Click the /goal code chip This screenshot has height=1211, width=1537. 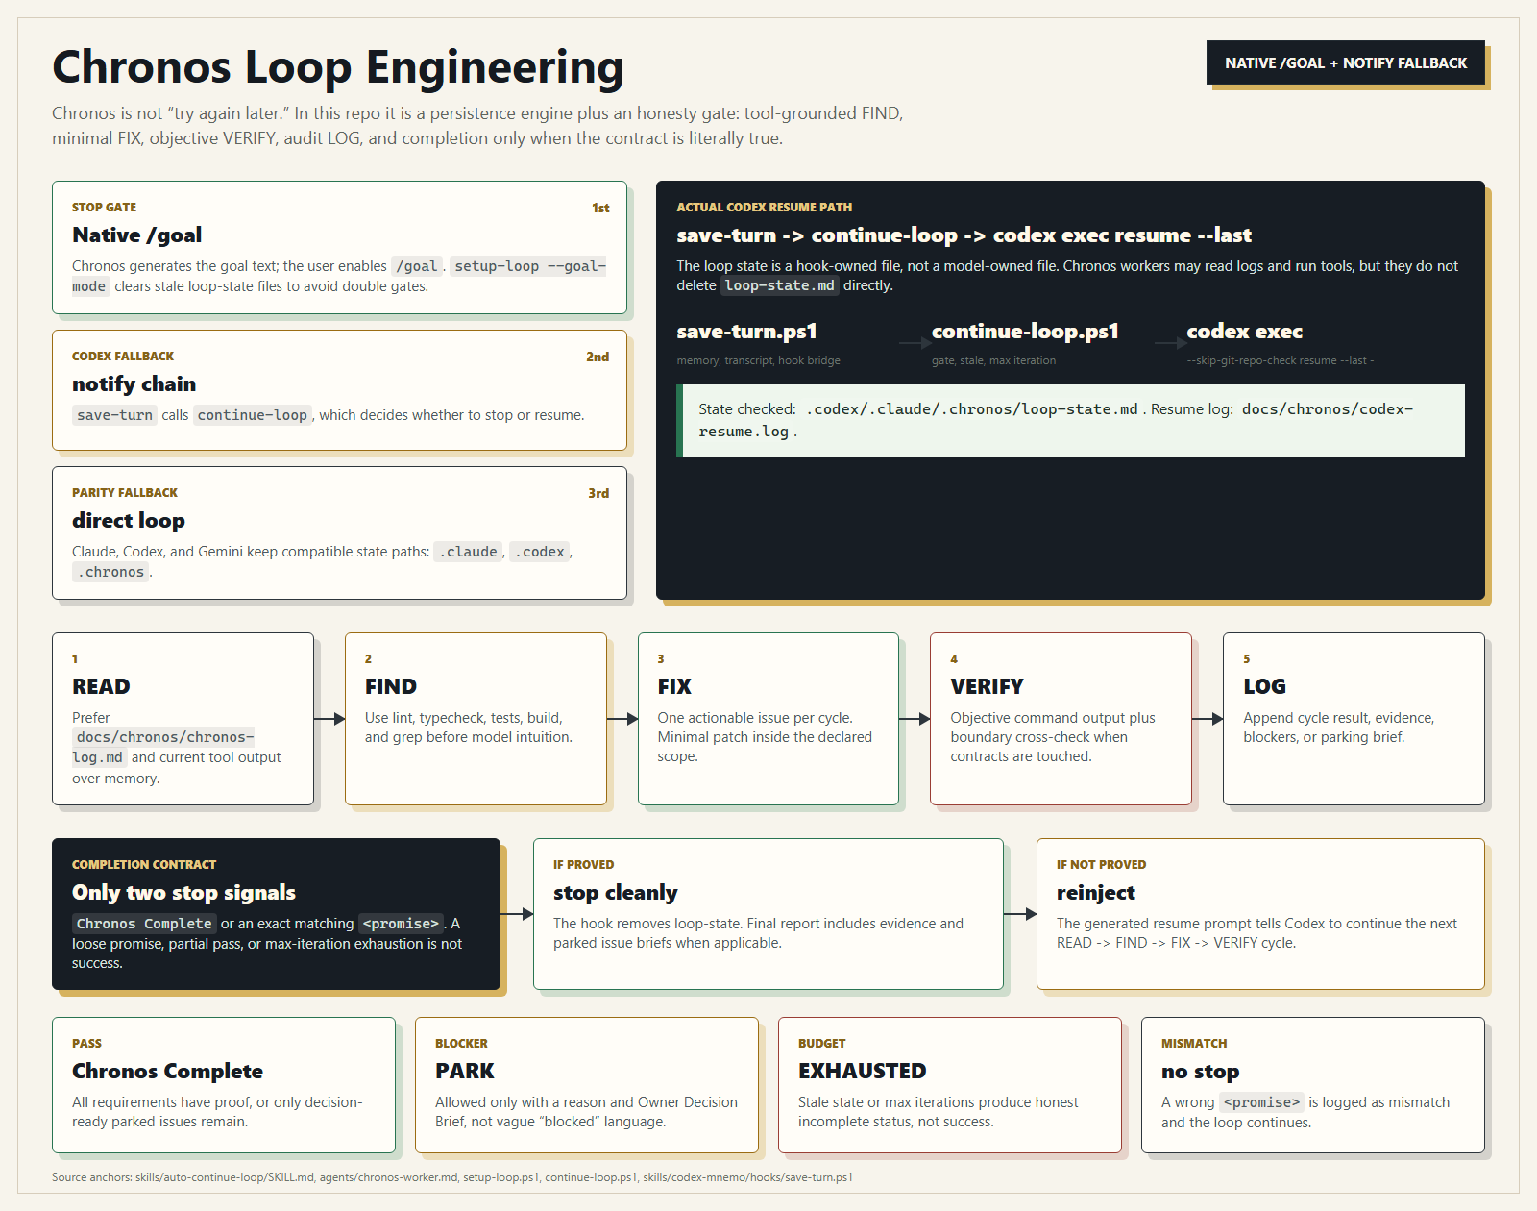[x=417, y=266]
